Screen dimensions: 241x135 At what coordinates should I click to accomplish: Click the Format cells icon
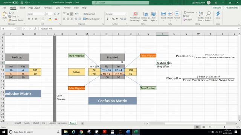pos(177,14)
